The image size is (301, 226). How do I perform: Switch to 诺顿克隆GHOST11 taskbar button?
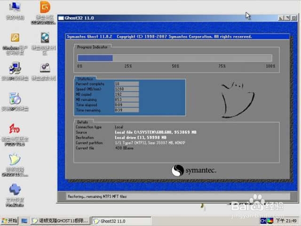coord(61,221)
